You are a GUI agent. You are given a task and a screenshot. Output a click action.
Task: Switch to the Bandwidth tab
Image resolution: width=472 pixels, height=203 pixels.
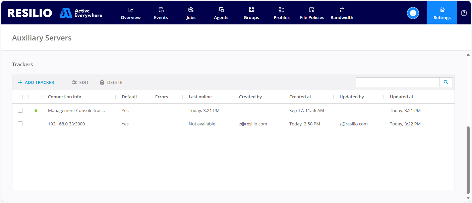click(x=342, y=13)
